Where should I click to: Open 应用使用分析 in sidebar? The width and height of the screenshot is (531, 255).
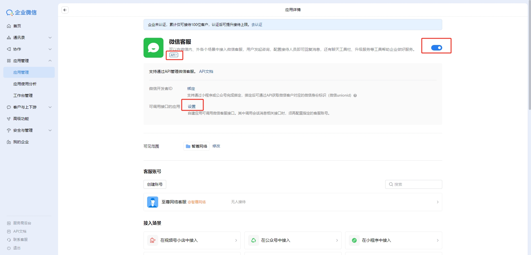(x=25, y=84)
